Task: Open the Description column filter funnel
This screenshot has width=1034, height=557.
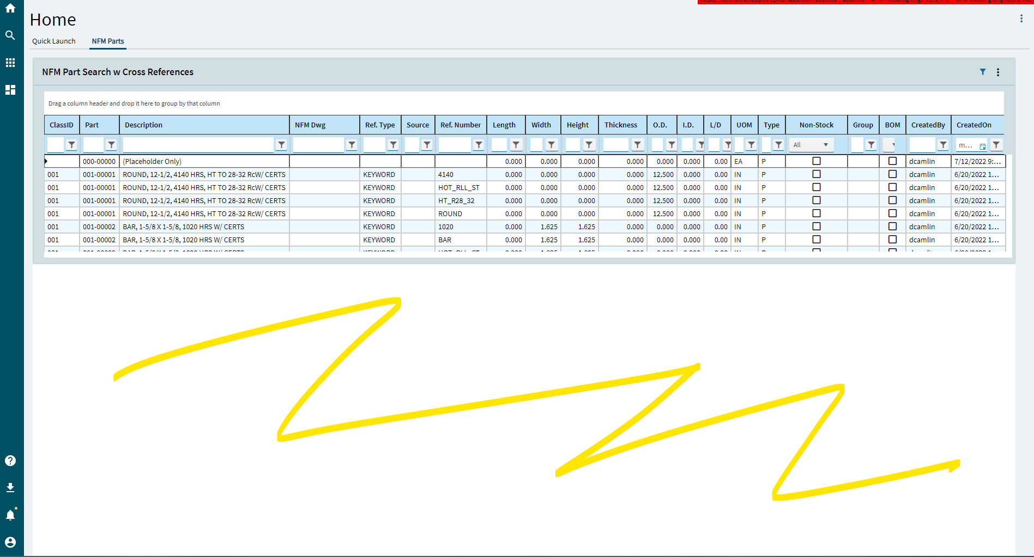Action: (x=281, y=145)
